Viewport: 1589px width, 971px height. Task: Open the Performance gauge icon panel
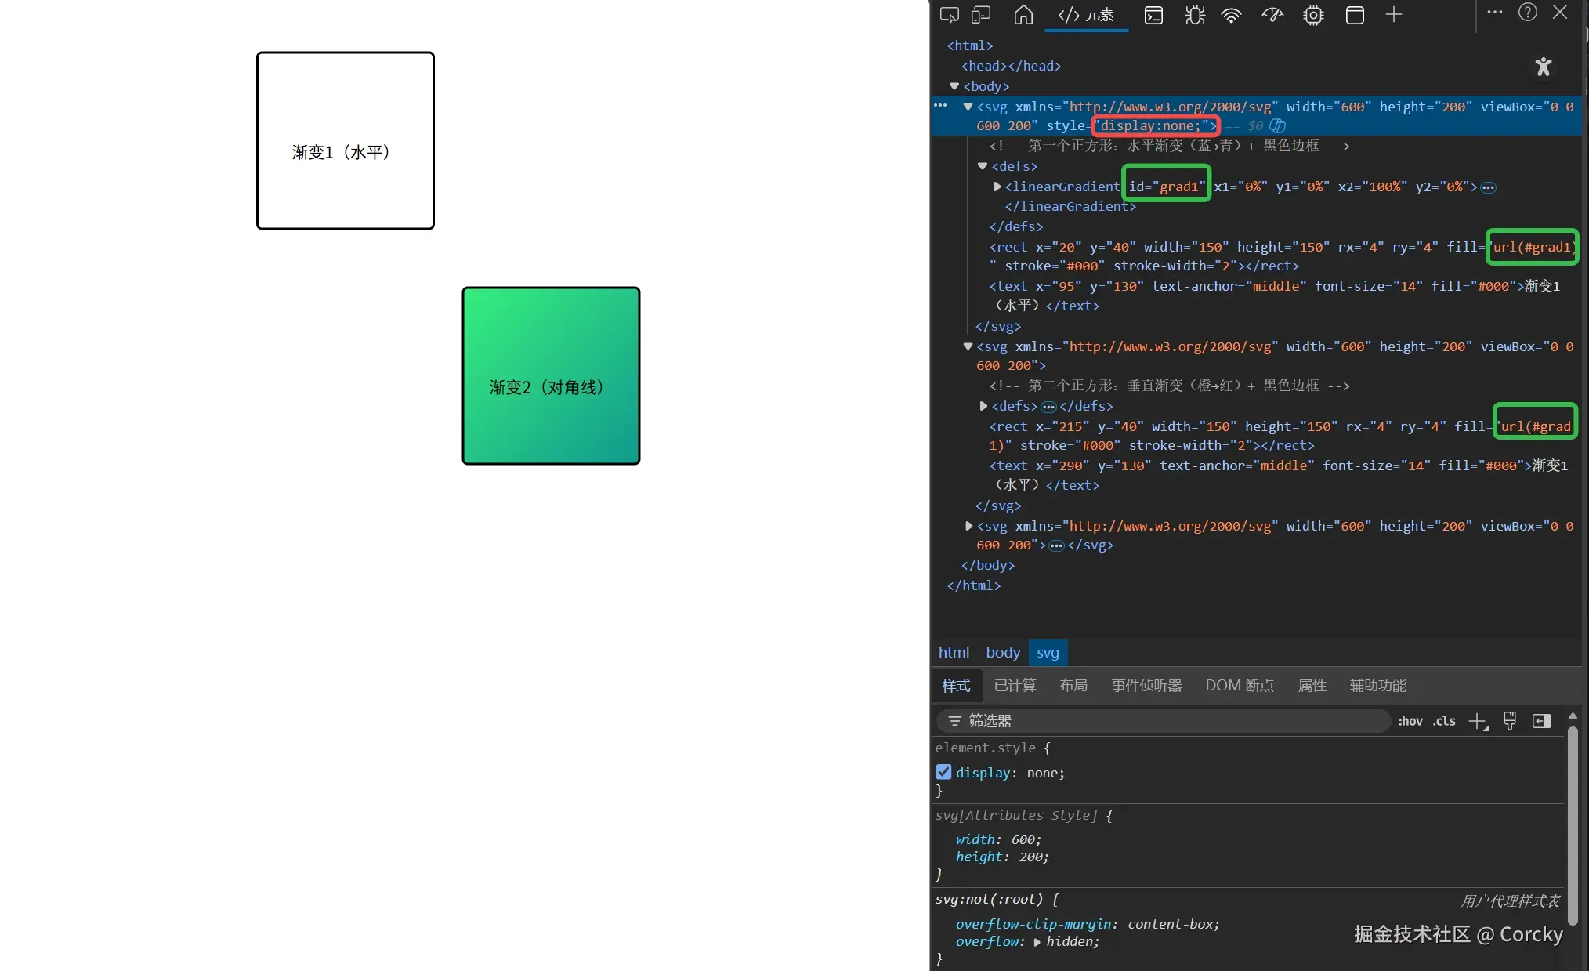coord(1272,15)
